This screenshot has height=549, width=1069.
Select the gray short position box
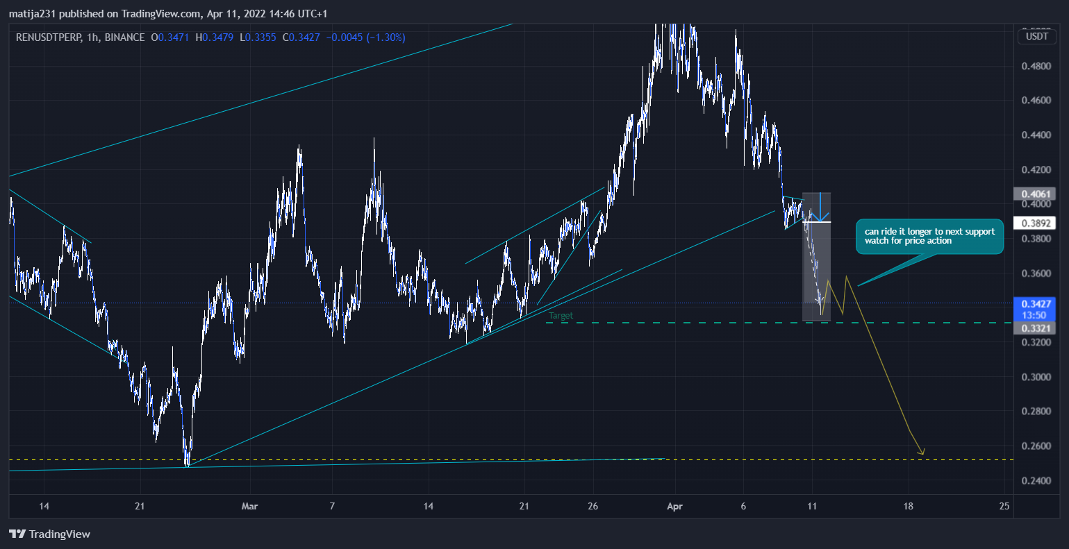pos(816,256)
